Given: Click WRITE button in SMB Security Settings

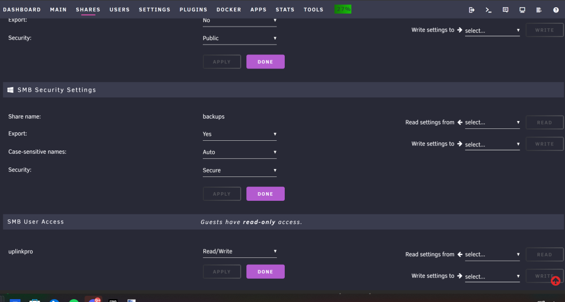Looking at the screenshot, I should point(545,144).
